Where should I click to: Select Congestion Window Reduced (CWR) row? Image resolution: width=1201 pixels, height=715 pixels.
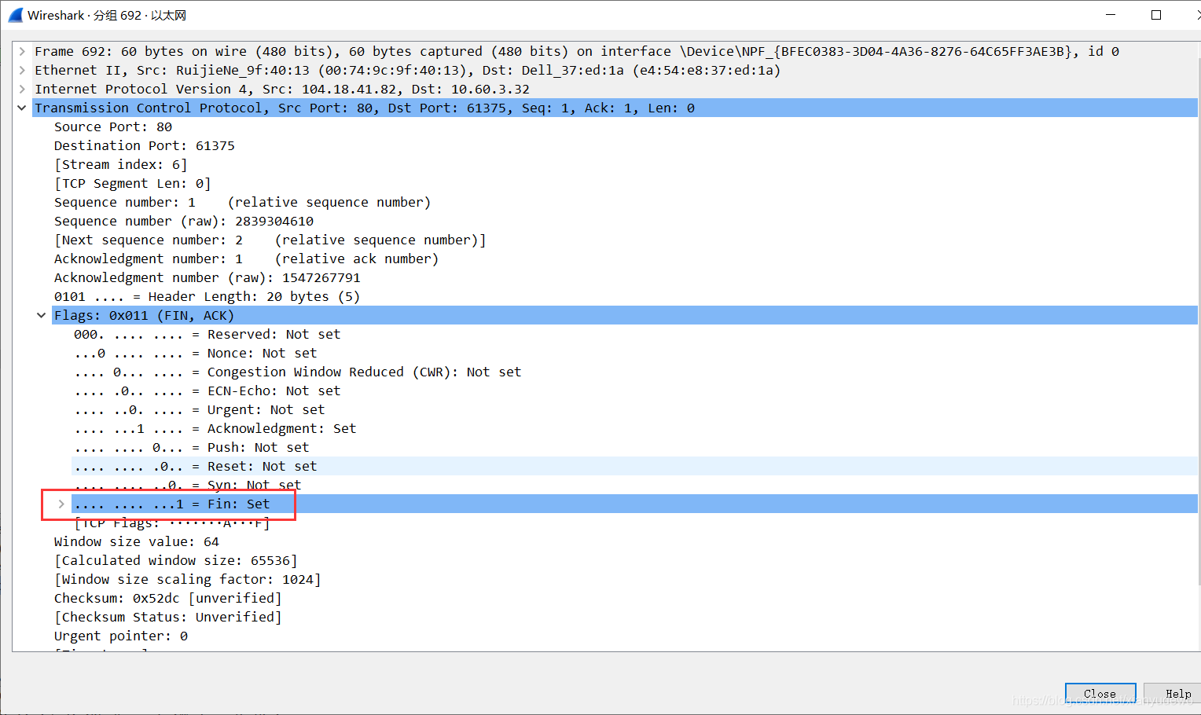pos(298,372)
